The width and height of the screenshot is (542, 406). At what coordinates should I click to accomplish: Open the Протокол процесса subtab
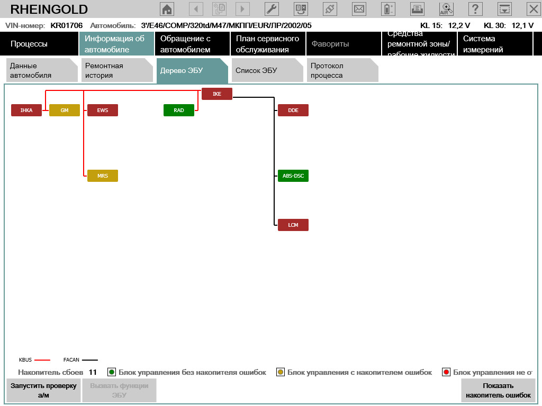click(x=342, y=70)
